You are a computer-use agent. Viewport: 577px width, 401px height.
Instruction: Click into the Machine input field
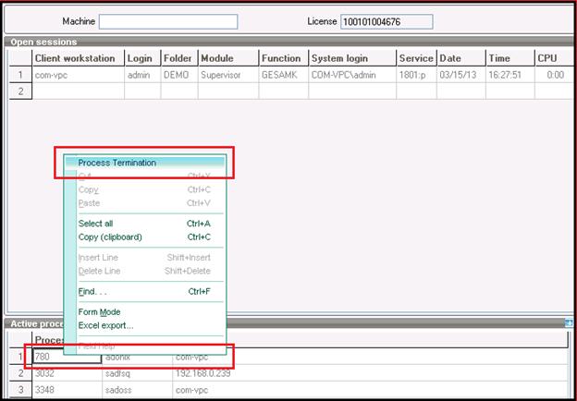(167, 21)
